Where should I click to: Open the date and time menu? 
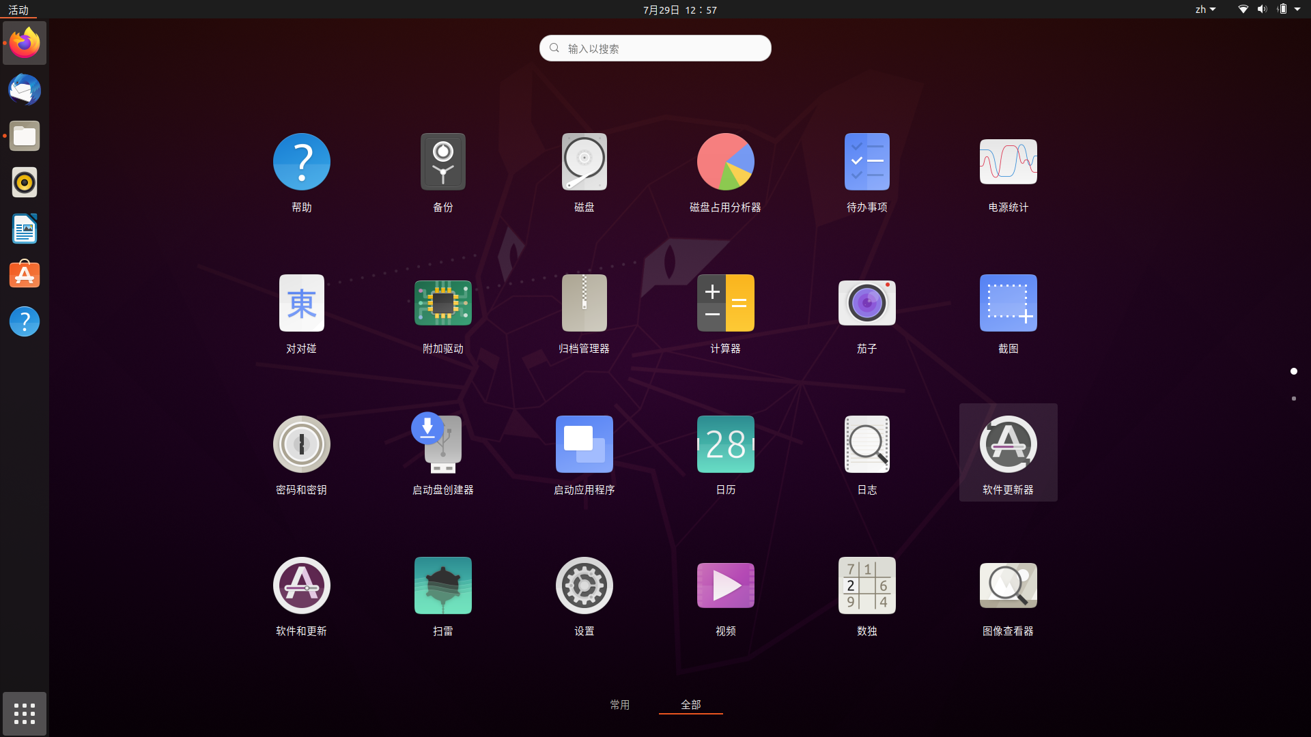[x=680, y=10]
